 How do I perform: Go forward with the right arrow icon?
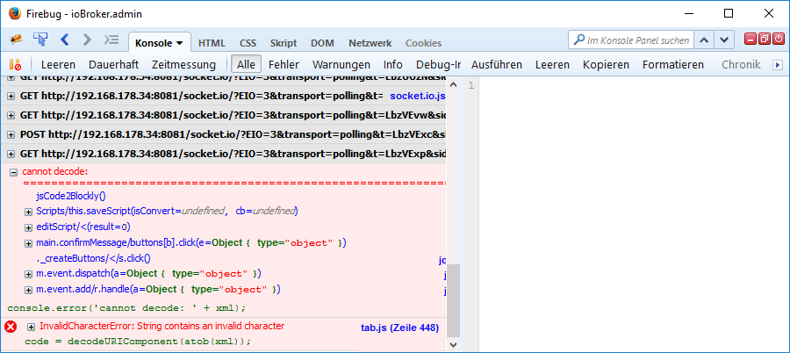pyautogui.click(x=87, y=40)
